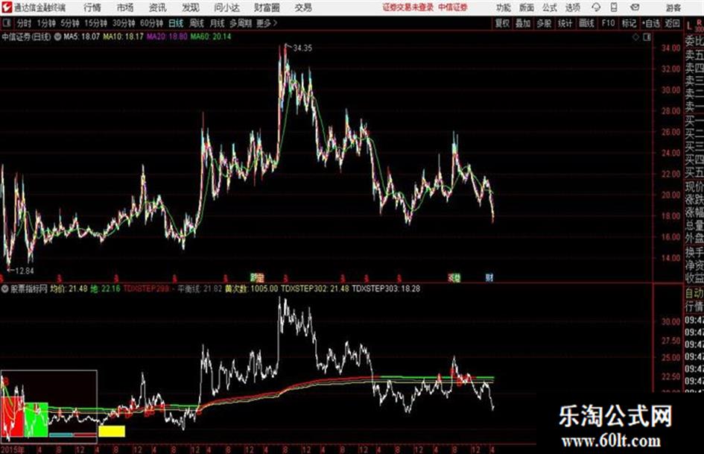The image size is (704, 454).
Task: Switch to 1分钟 period
Action: pyautogui.click(x=45, y=23)
